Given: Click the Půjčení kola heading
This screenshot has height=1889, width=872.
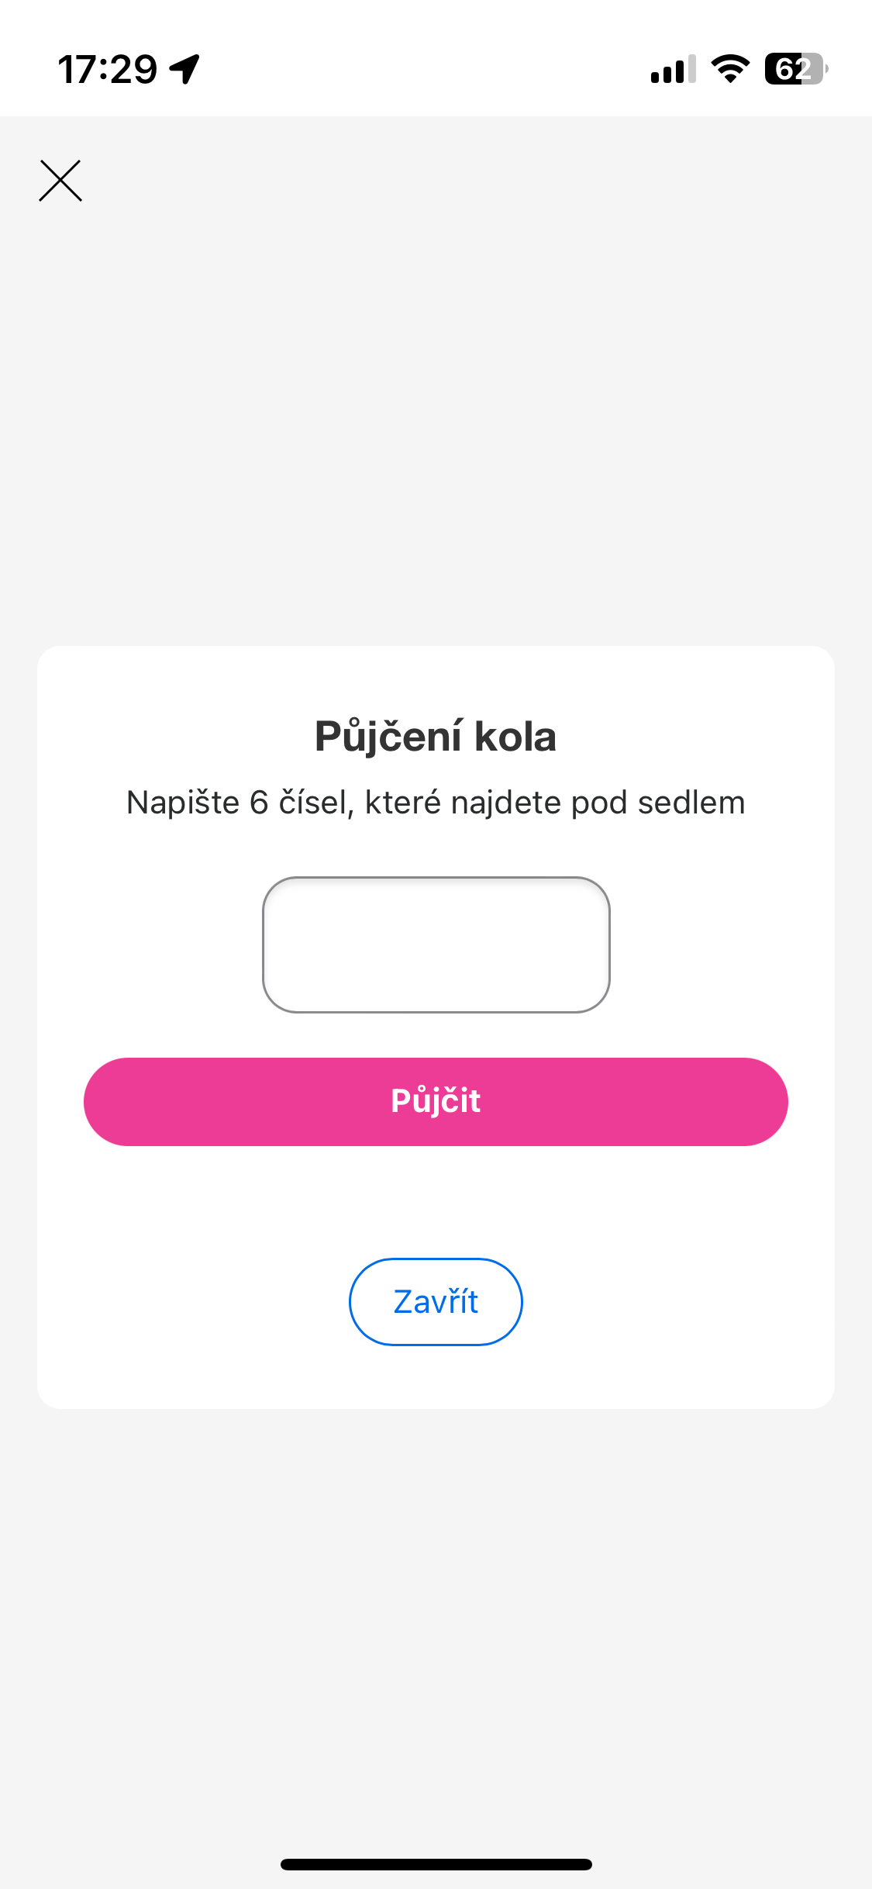Looking at the screenshot, I should (x=436, y=736).
